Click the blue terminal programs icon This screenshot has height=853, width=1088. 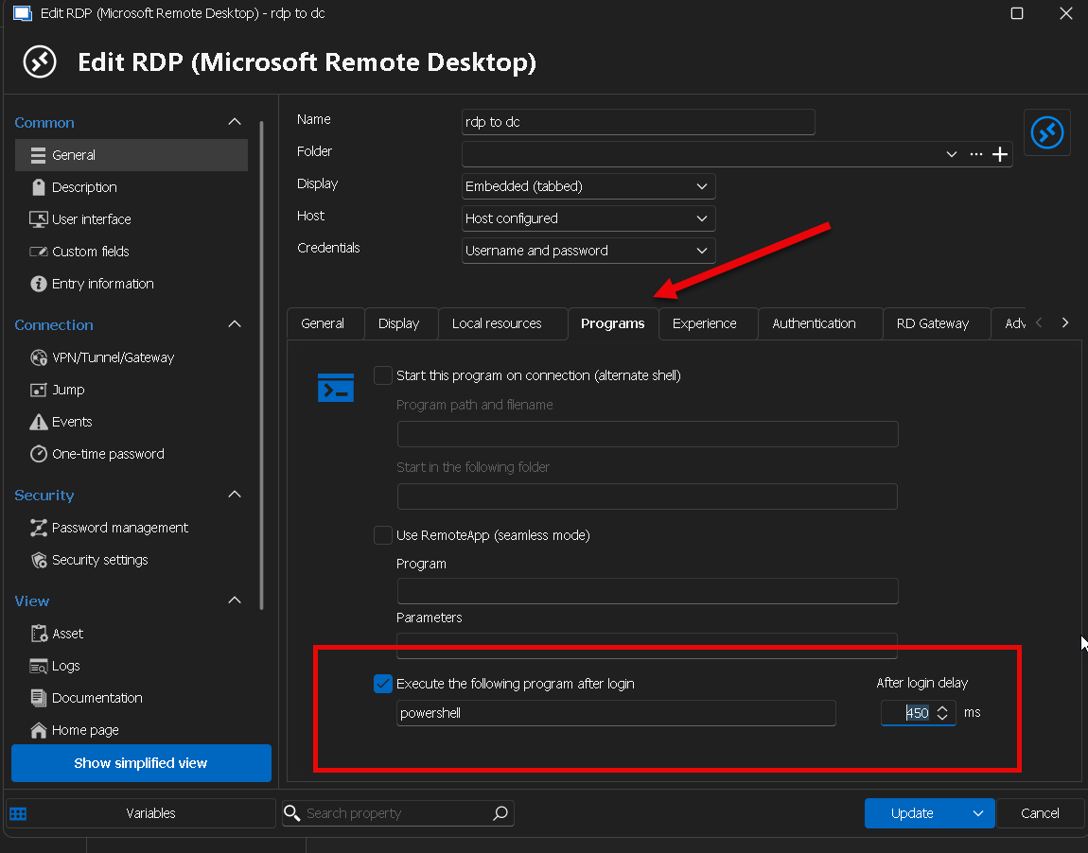(336, 388)
